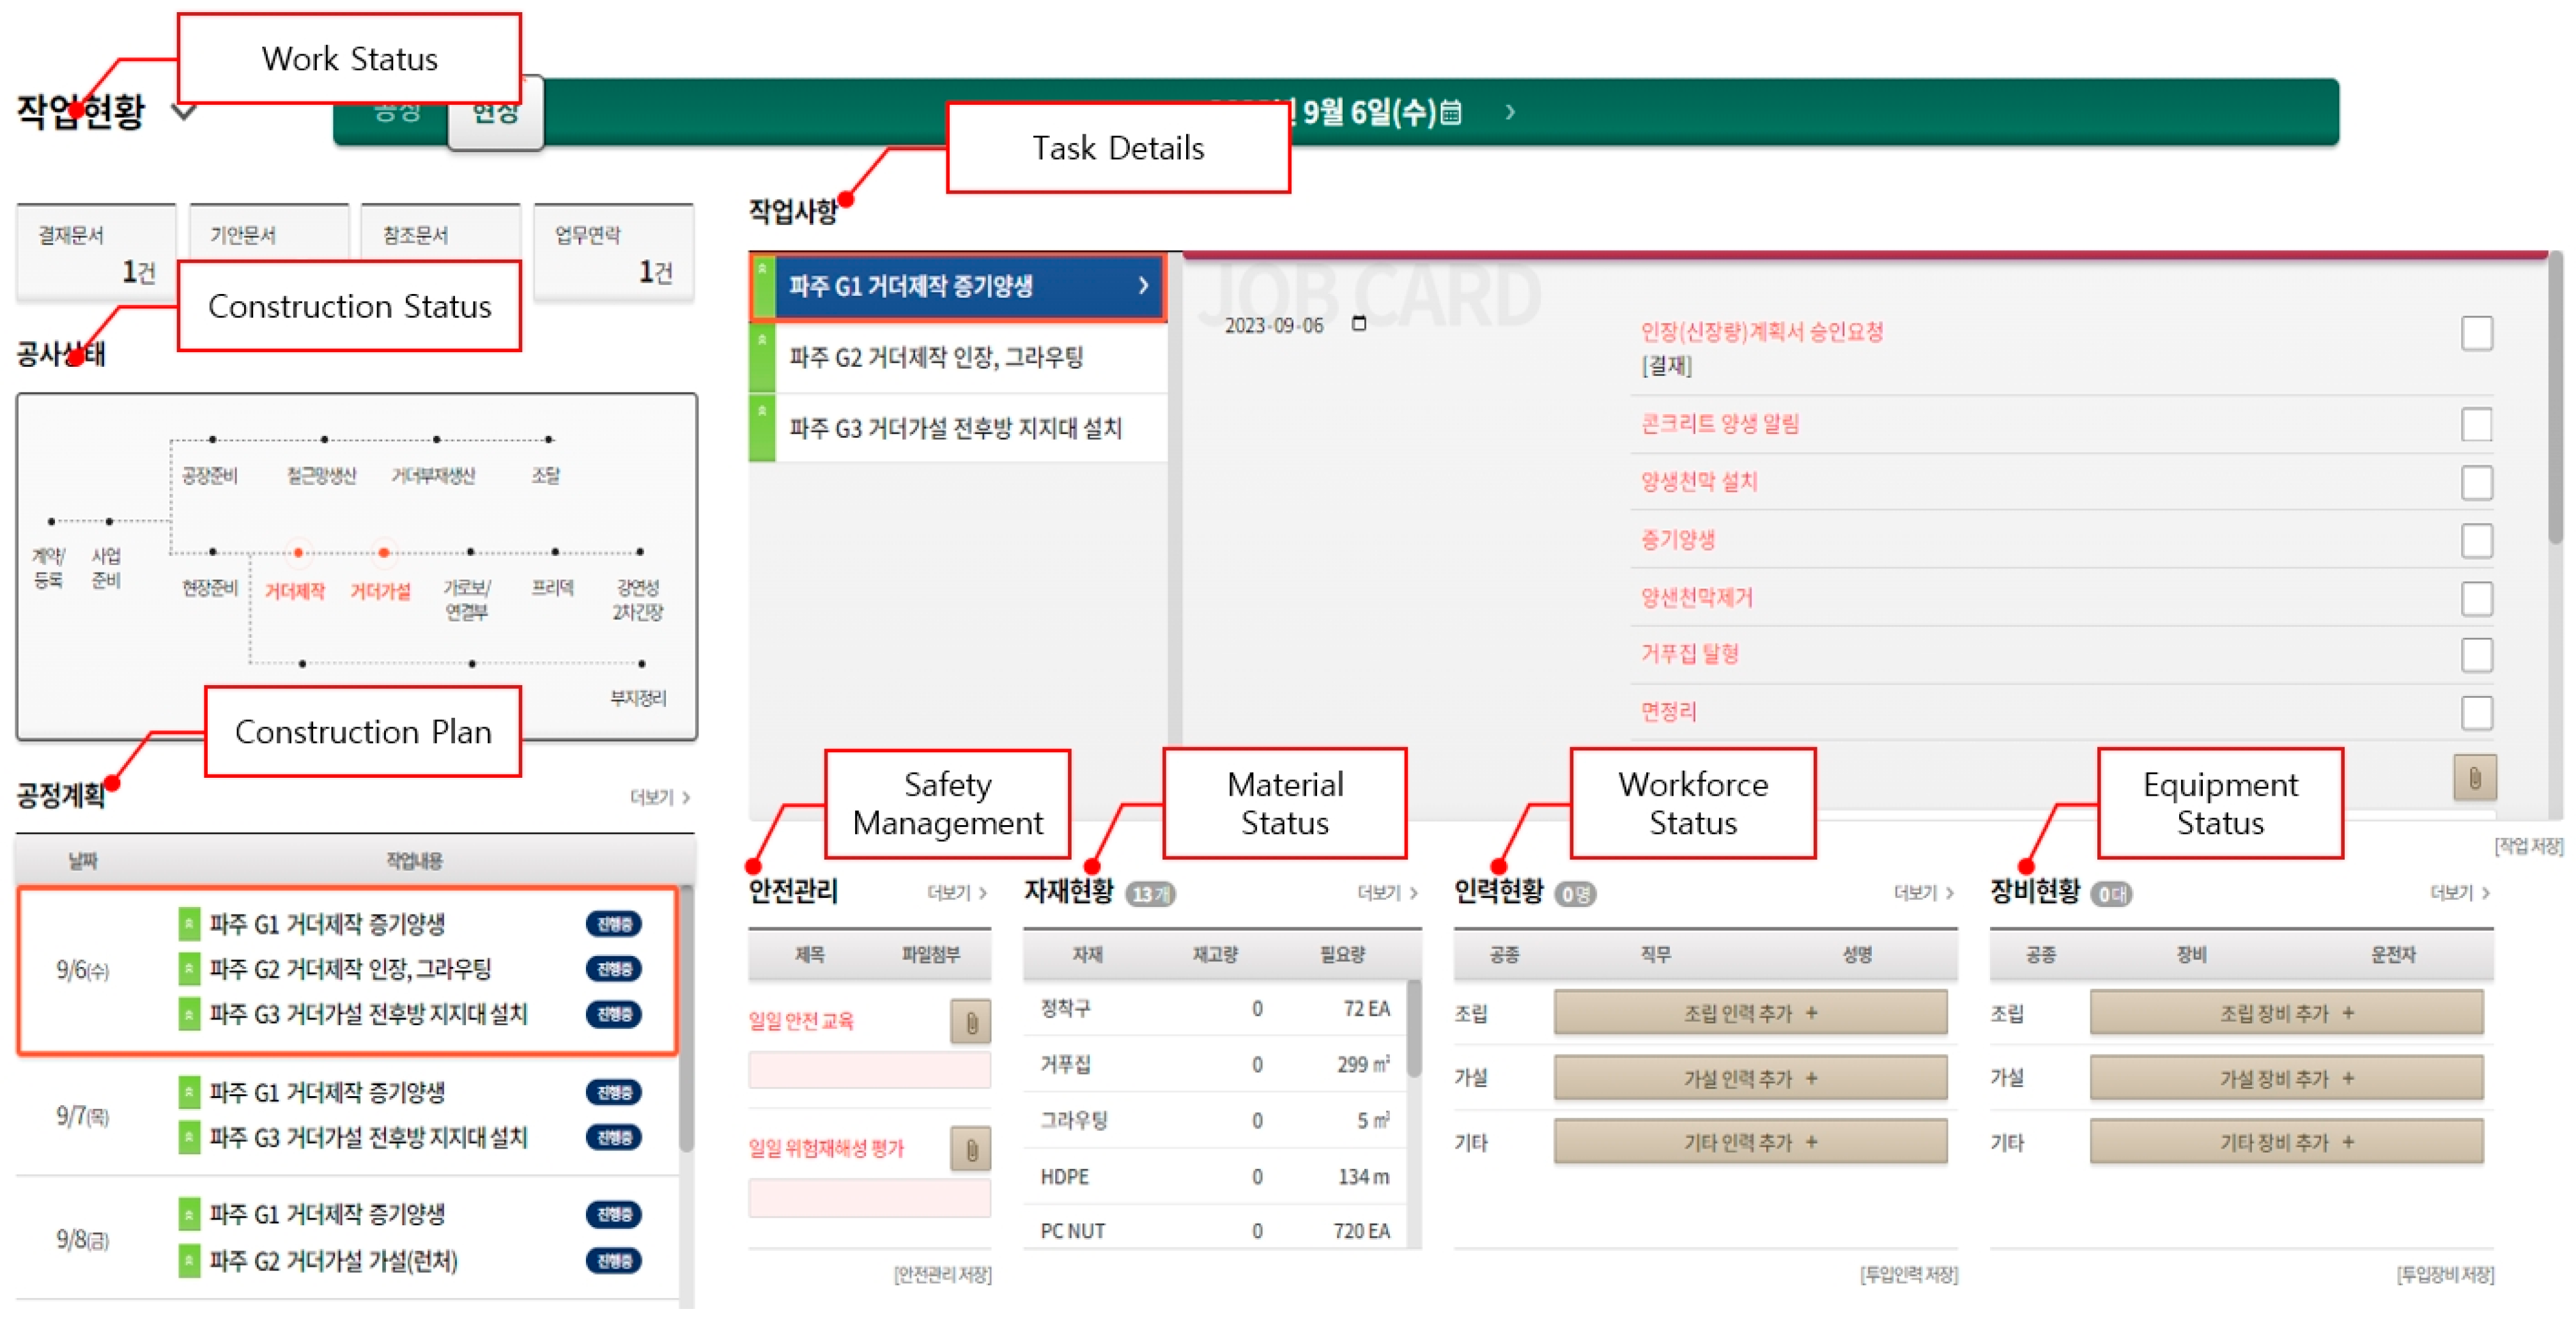The width and height of the screenshot is (2576, 1323).
Task: Click the next-day arrow in the green date bar
Action: pyautogui.click(x=1510, y=112)
